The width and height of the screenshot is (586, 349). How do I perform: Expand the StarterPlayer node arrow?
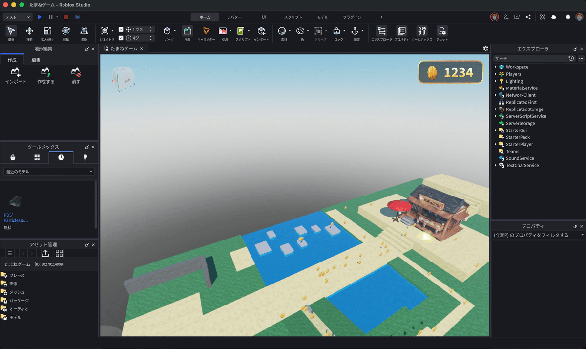coord(495,144)
